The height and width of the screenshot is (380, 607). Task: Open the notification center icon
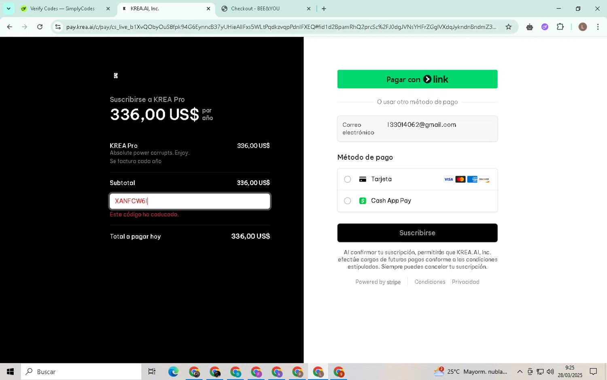click(x=593, y=371)
